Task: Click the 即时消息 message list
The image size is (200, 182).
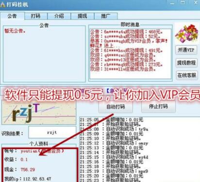Action: tap(131, 54)
